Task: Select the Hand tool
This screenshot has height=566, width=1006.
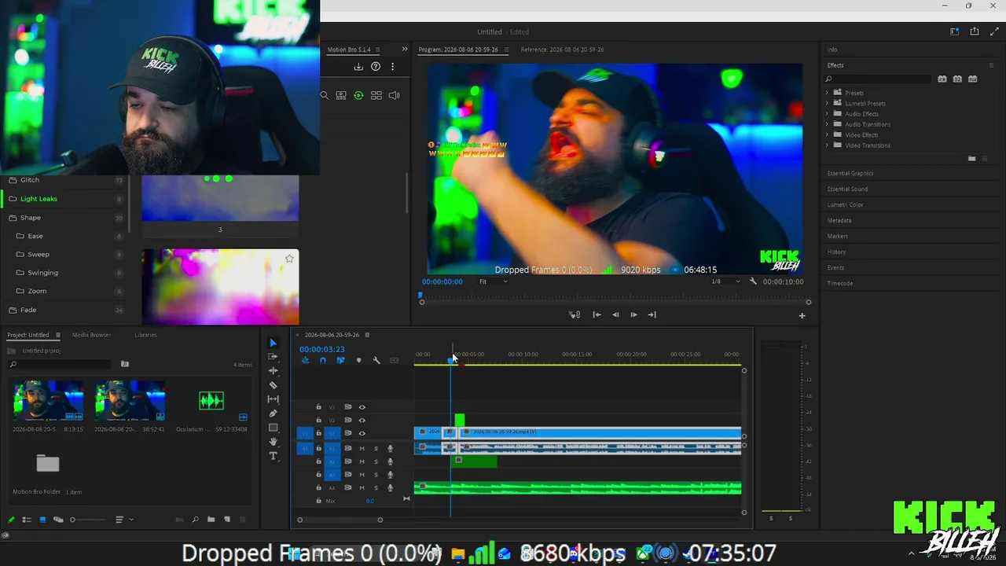Action: 274,442
